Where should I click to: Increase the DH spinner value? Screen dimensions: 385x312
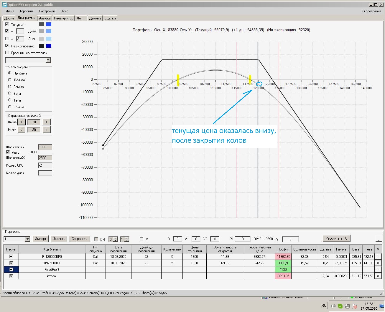(x=115, y=238)
